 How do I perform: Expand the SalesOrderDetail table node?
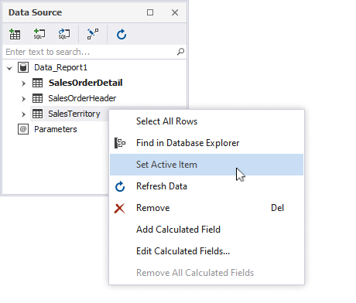[23, 83]
